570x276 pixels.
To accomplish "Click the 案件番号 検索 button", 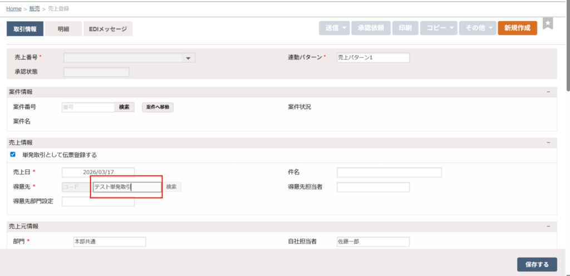I will (x=124, y=107).
